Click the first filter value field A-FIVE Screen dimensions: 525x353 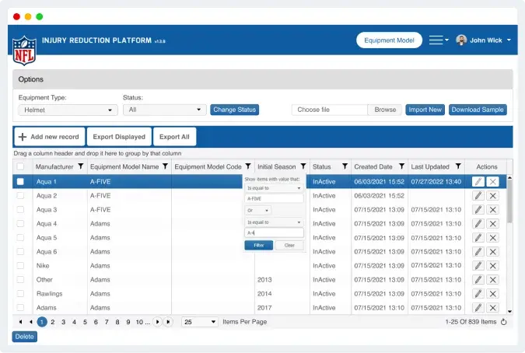click(x=274, y=199)
